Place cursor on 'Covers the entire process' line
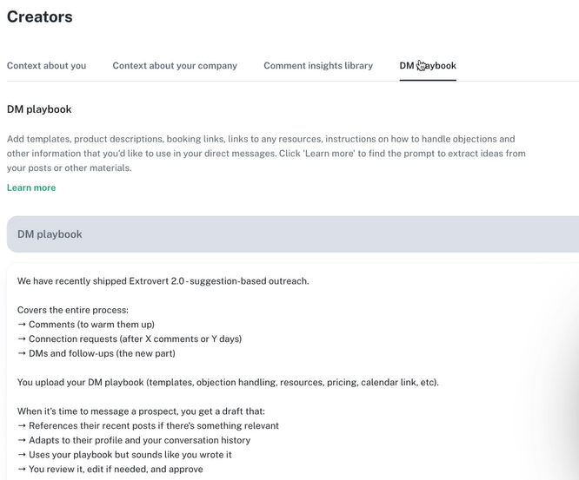 [x=73, y=310]
